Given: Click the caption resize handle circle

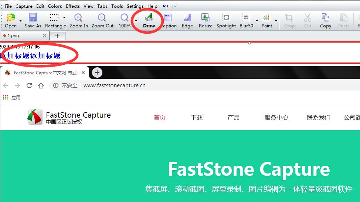Looking at the screenshot, I should point(249,43).
